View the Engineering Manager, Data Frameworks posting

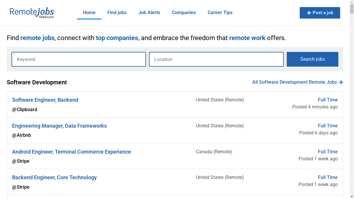[59, 126]
